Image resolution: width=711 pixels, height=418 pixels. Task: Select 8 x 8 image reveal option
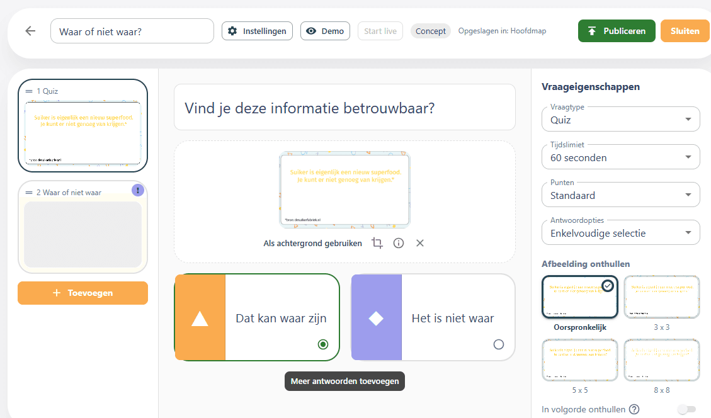tap(662, 360)
